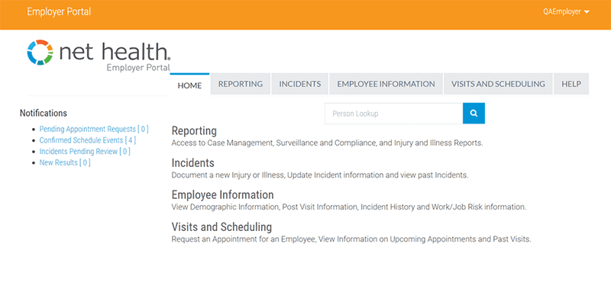Viewport: 611px width, 295px height.
Task: Click the Notifications heading
Action: pyautogui.click(x=44, y=113)
